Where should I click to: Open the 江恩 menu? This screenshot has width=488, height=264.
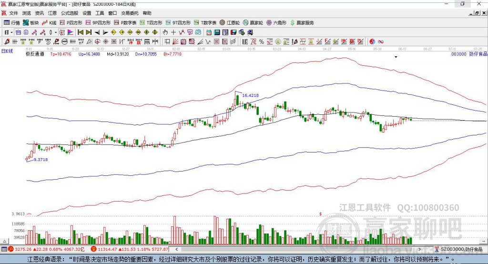(x=52, y=13)
